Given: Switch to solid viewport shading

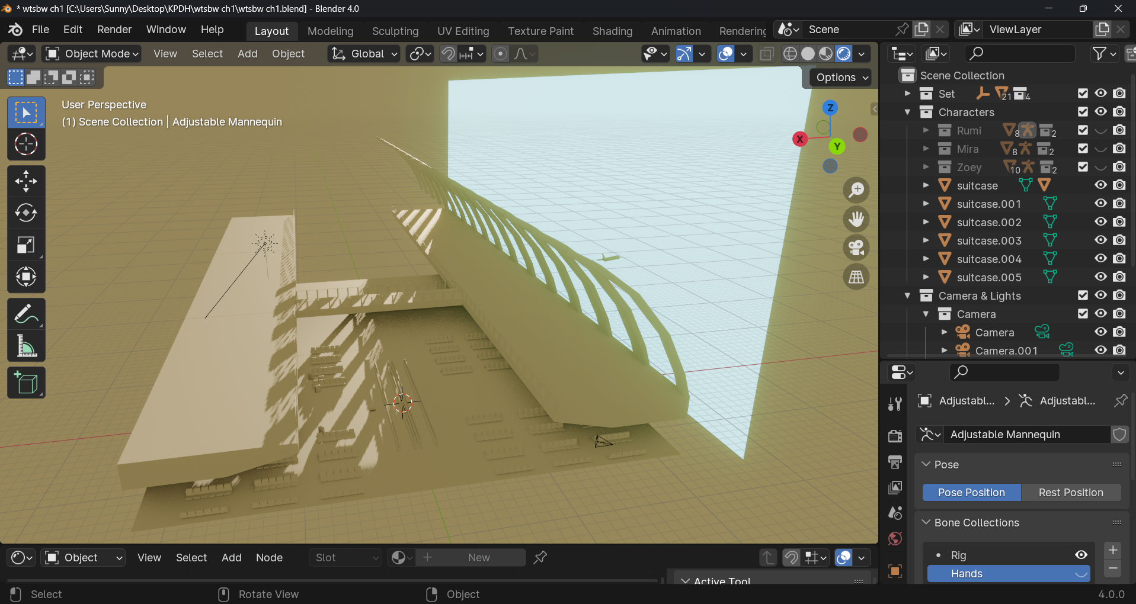Looking at the screenshot, I should [808, 54].
